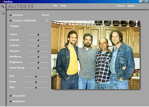
Task: Enable the Anti-Moire option
Action: [10, 101]
